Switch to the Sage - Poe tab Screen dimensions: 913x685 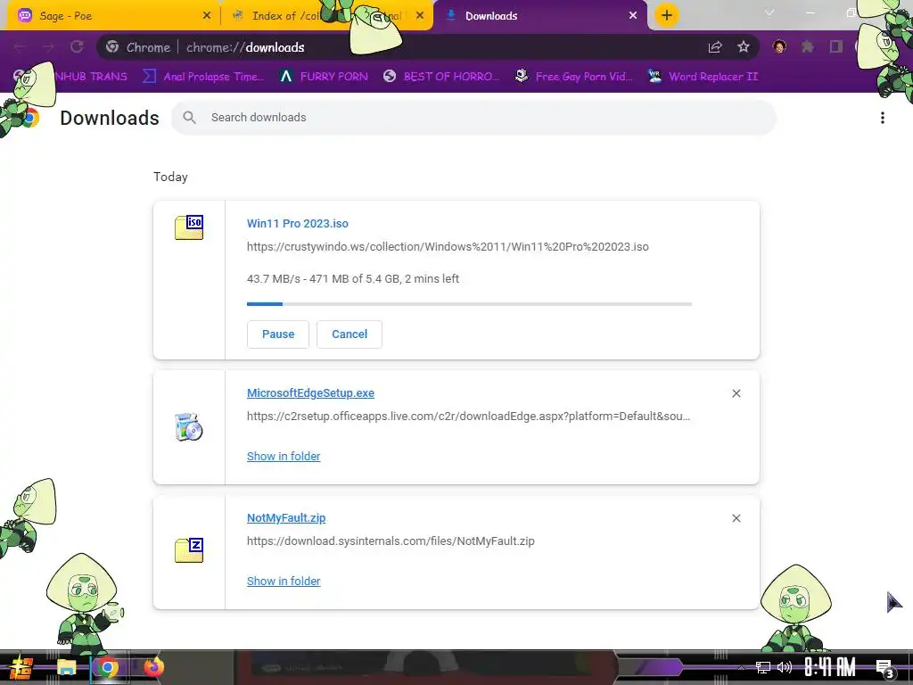113,16
